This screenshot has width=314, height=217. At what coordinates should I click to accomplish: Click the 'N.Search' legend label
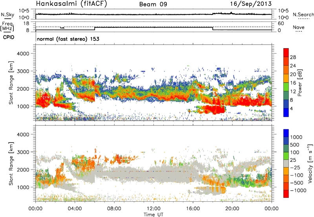(303, 14)
